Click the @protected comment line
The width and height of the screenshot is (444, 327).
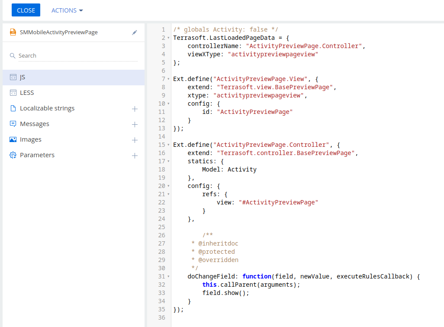pyautogui.click(x=213, y=252)
